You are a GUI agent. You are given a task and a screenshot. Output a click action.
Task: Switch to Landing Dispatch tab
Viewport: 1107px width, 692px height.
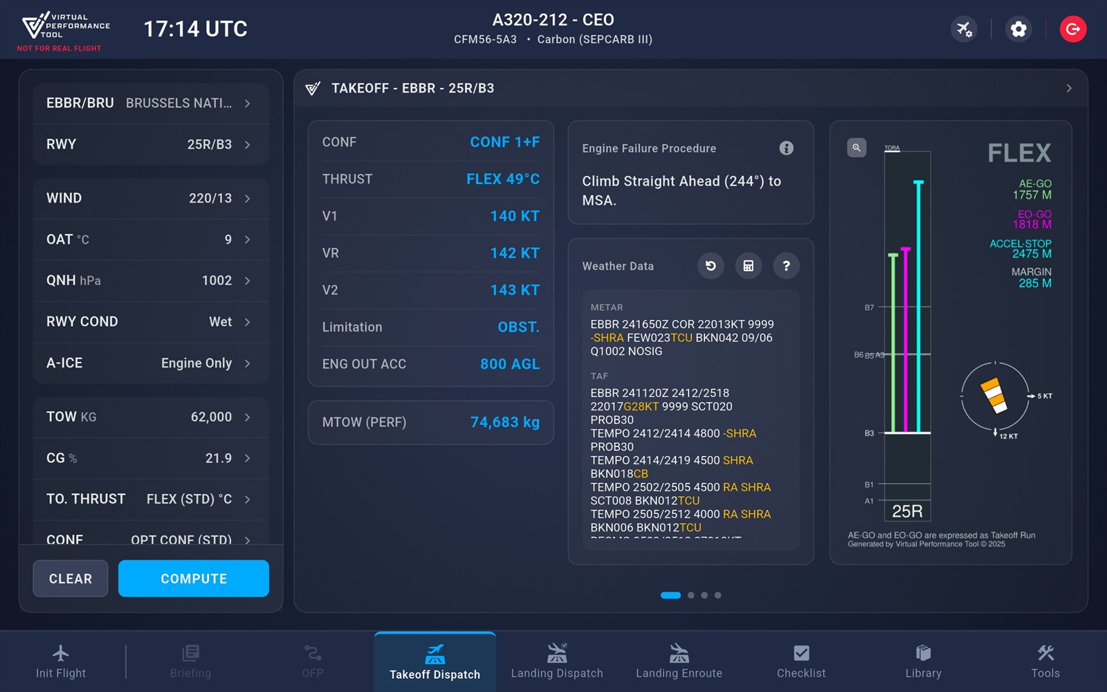tap(557, 662)
